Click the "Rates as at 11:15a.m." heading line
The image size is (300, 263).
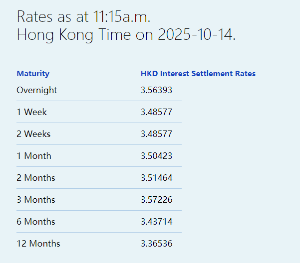tap(83, 16)
